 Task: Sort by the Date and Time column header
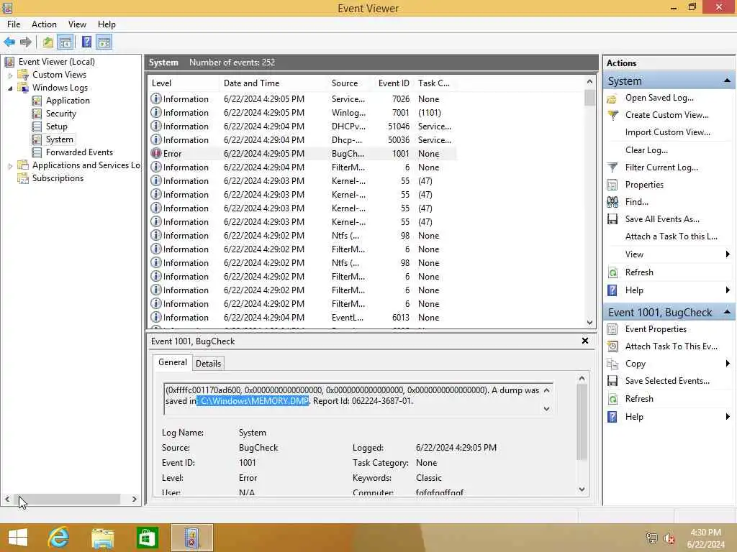[273, 83]
